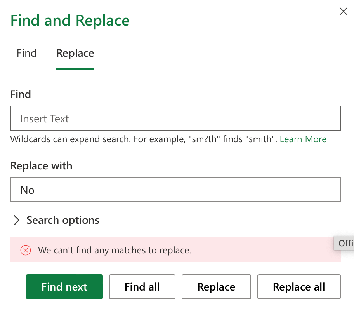This screenshot has height=310, width=354.
Task: Open the Learn More wildcards link
Action: 303,139
